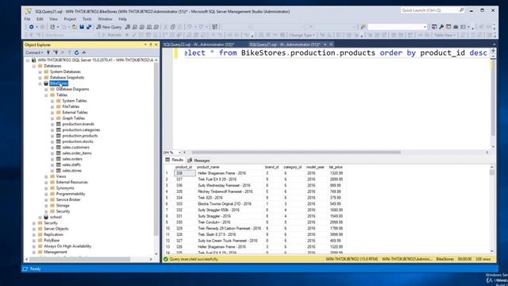Refresh the Object Explorer tree

point(76,52)
